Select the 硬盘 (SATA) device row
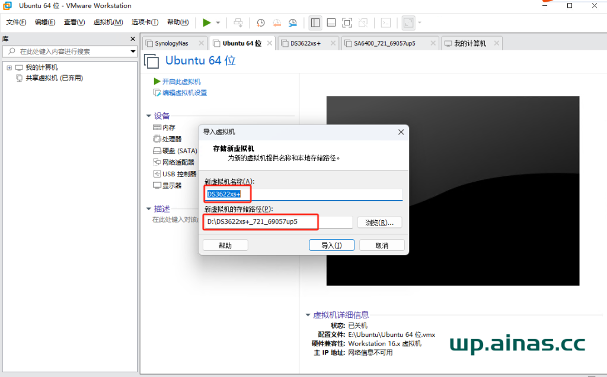Image resolution: width=607 pixels, height=377 pixels. 175,151
